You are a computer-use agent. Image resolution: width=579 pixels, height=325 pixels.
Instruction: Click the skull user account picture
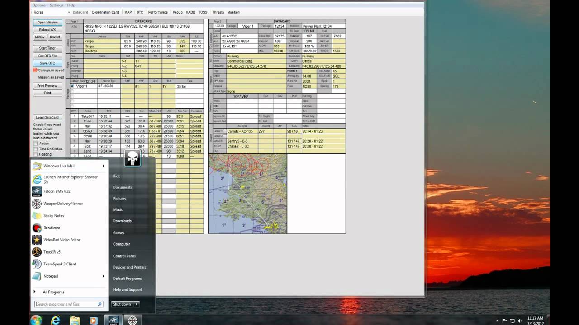pos(132,158)
